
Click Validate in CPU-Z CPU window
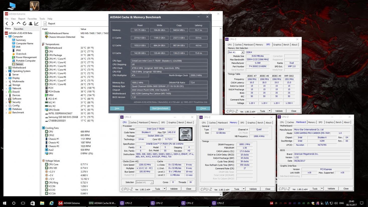click(174, 189)
